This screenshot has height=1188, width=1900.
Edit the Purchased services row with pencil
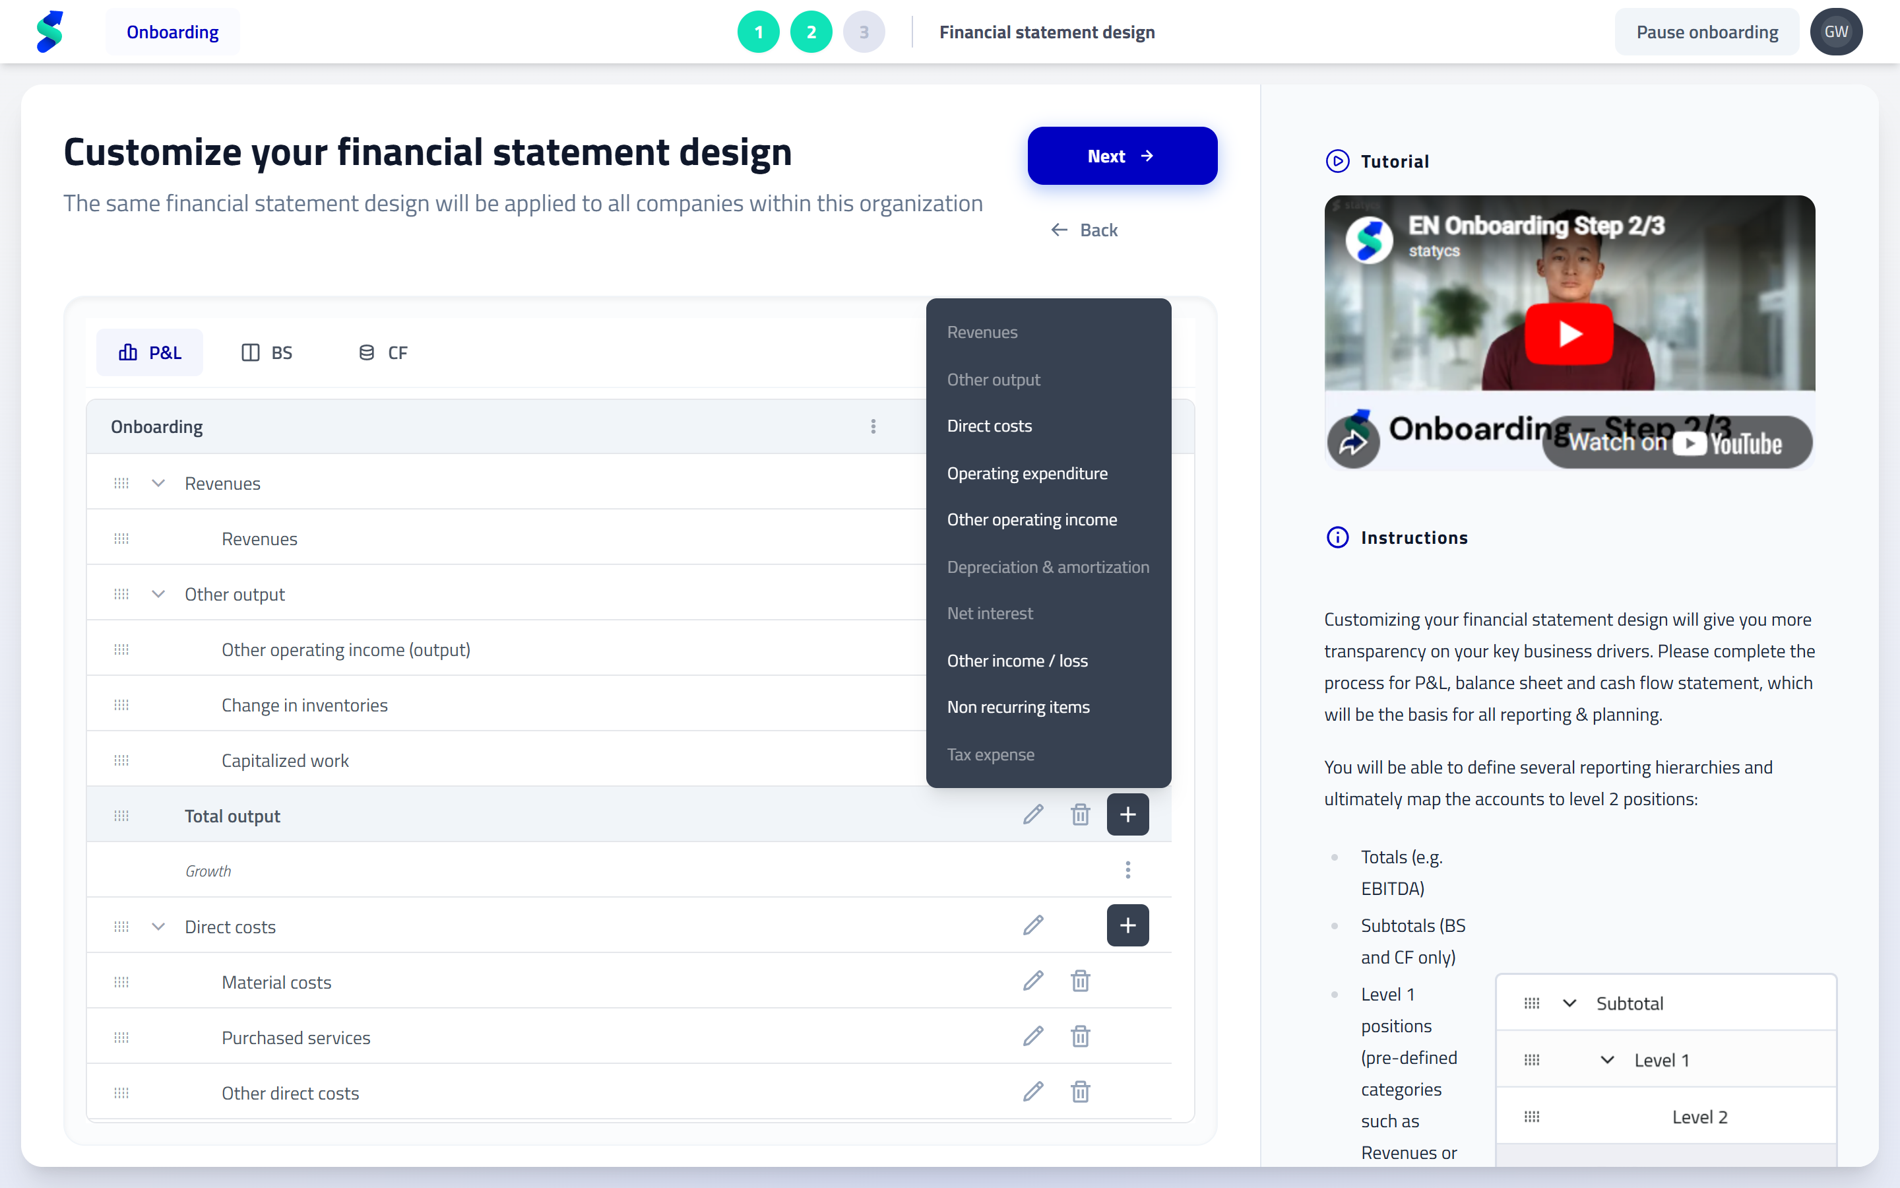point(1033,1036)
